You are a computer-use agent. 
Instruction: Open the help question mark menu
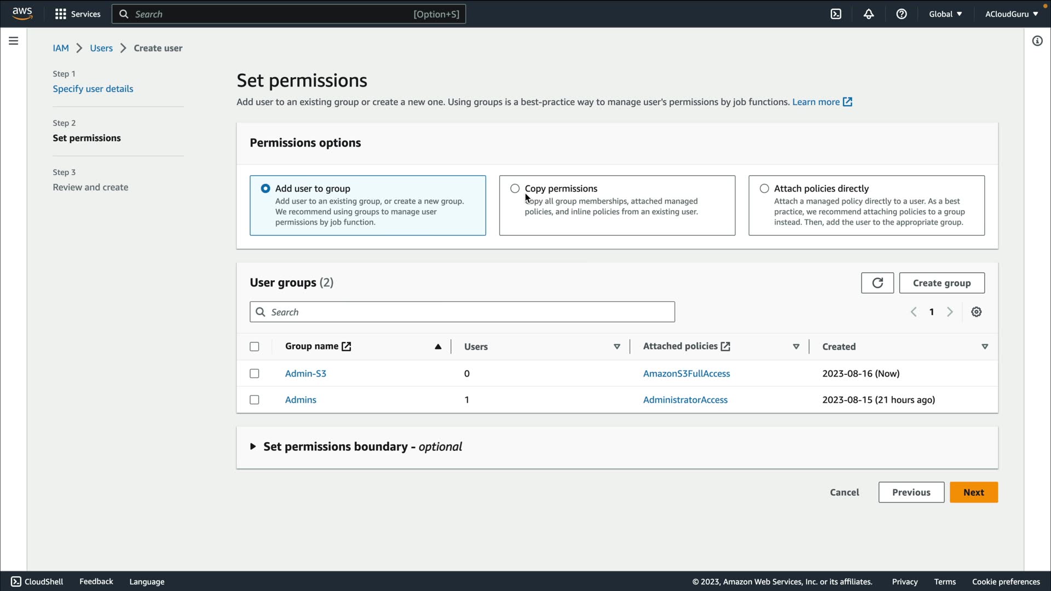click(902, 14)
